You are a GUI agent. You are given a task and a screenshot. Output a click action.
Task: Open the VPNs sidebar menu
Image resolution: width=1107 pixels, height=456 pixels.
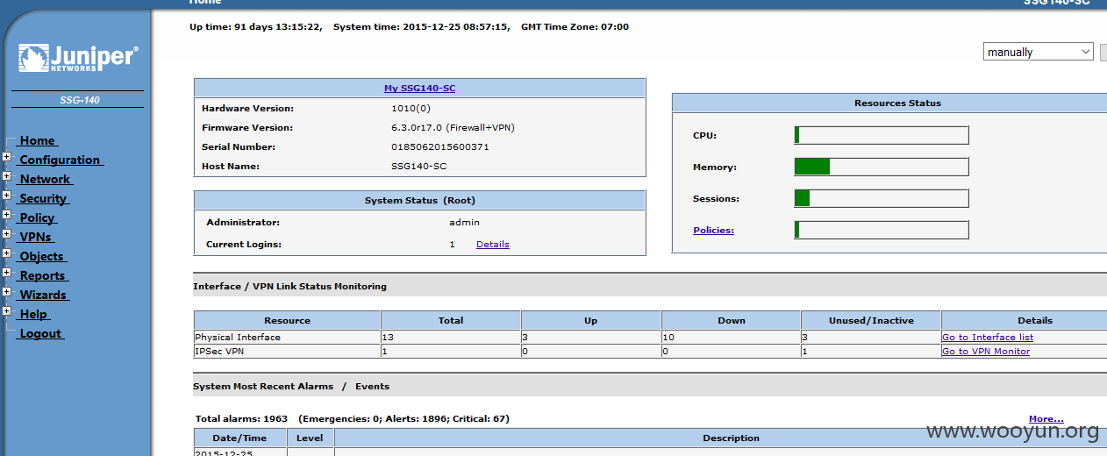pyautogui.click(x=36, y=237)
